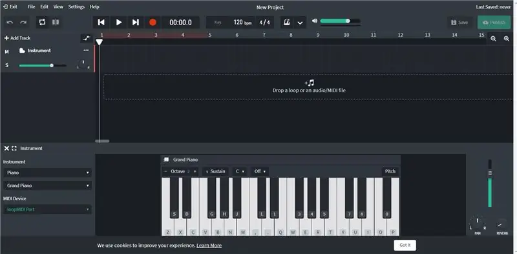
Task: Zoom out the timeline
Action: click(493, 39)
